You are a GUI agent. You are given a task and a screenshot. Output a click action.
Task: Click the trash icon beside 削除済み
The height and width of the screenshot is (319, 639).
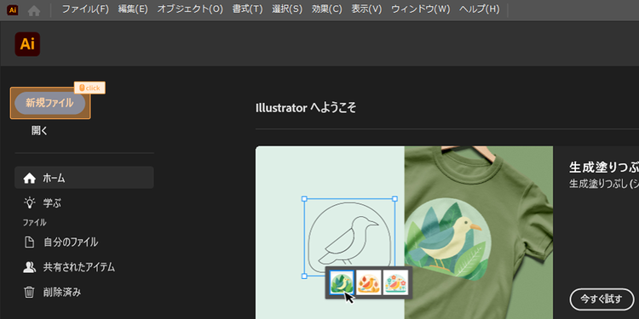point(29,292)
